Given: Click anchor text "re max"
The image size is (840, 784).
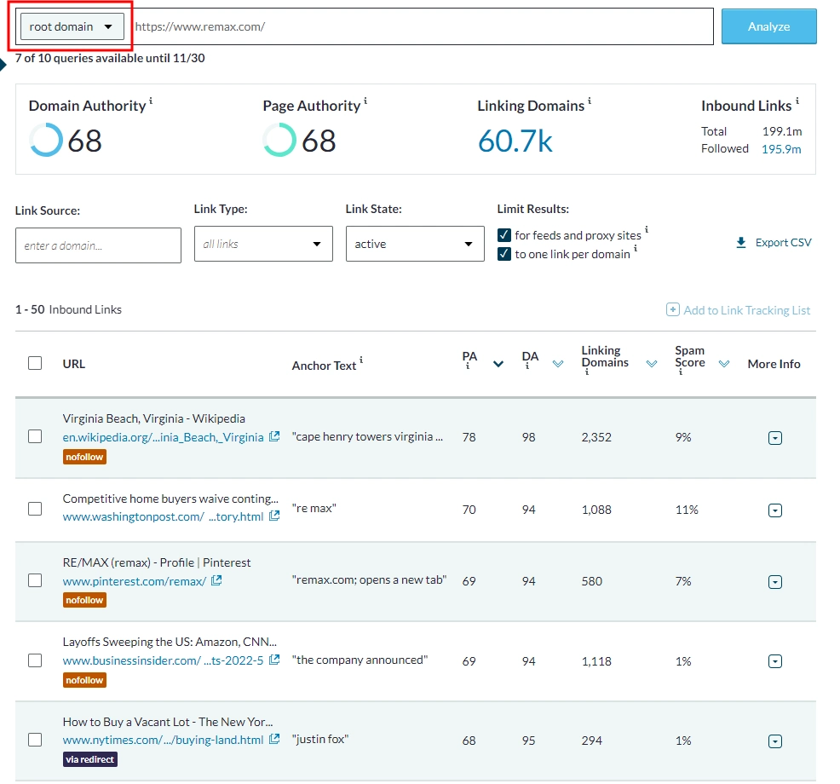Looking at the screenshot, I should coord(314,508).
